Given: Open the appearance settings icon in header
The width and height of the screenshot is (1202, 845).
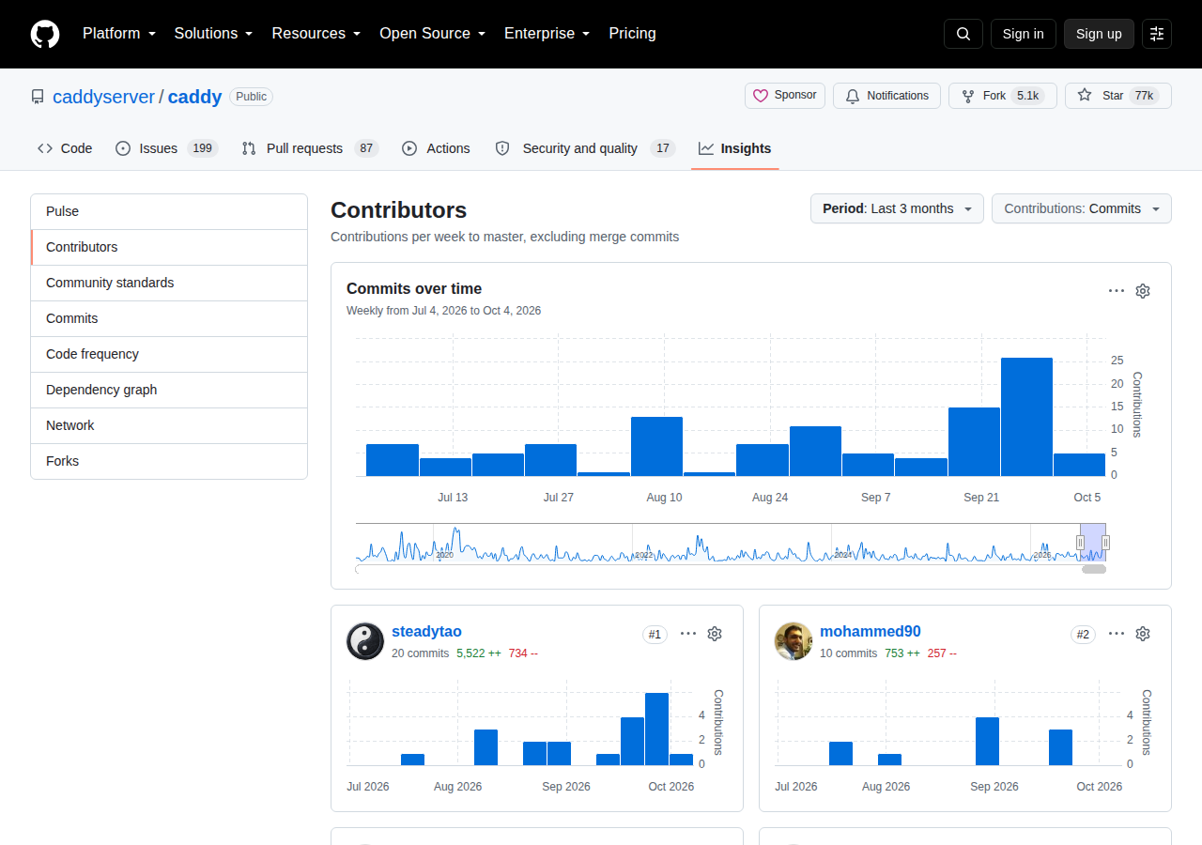Looking at the screenshot, I should point(1157,34).
